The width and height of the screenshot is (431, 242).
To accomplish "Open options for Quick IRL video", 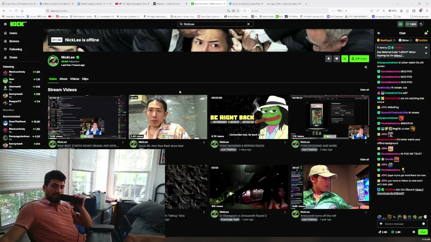I will 204,143.
